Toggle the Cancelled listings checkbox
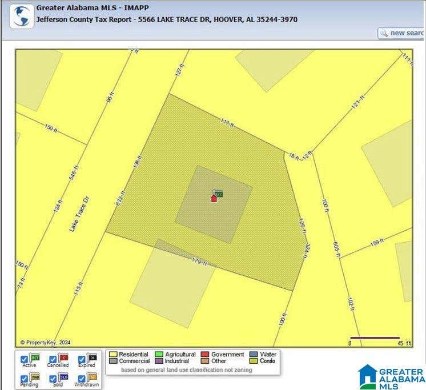Viewport: 426px width, 390px height. [53, 360]
